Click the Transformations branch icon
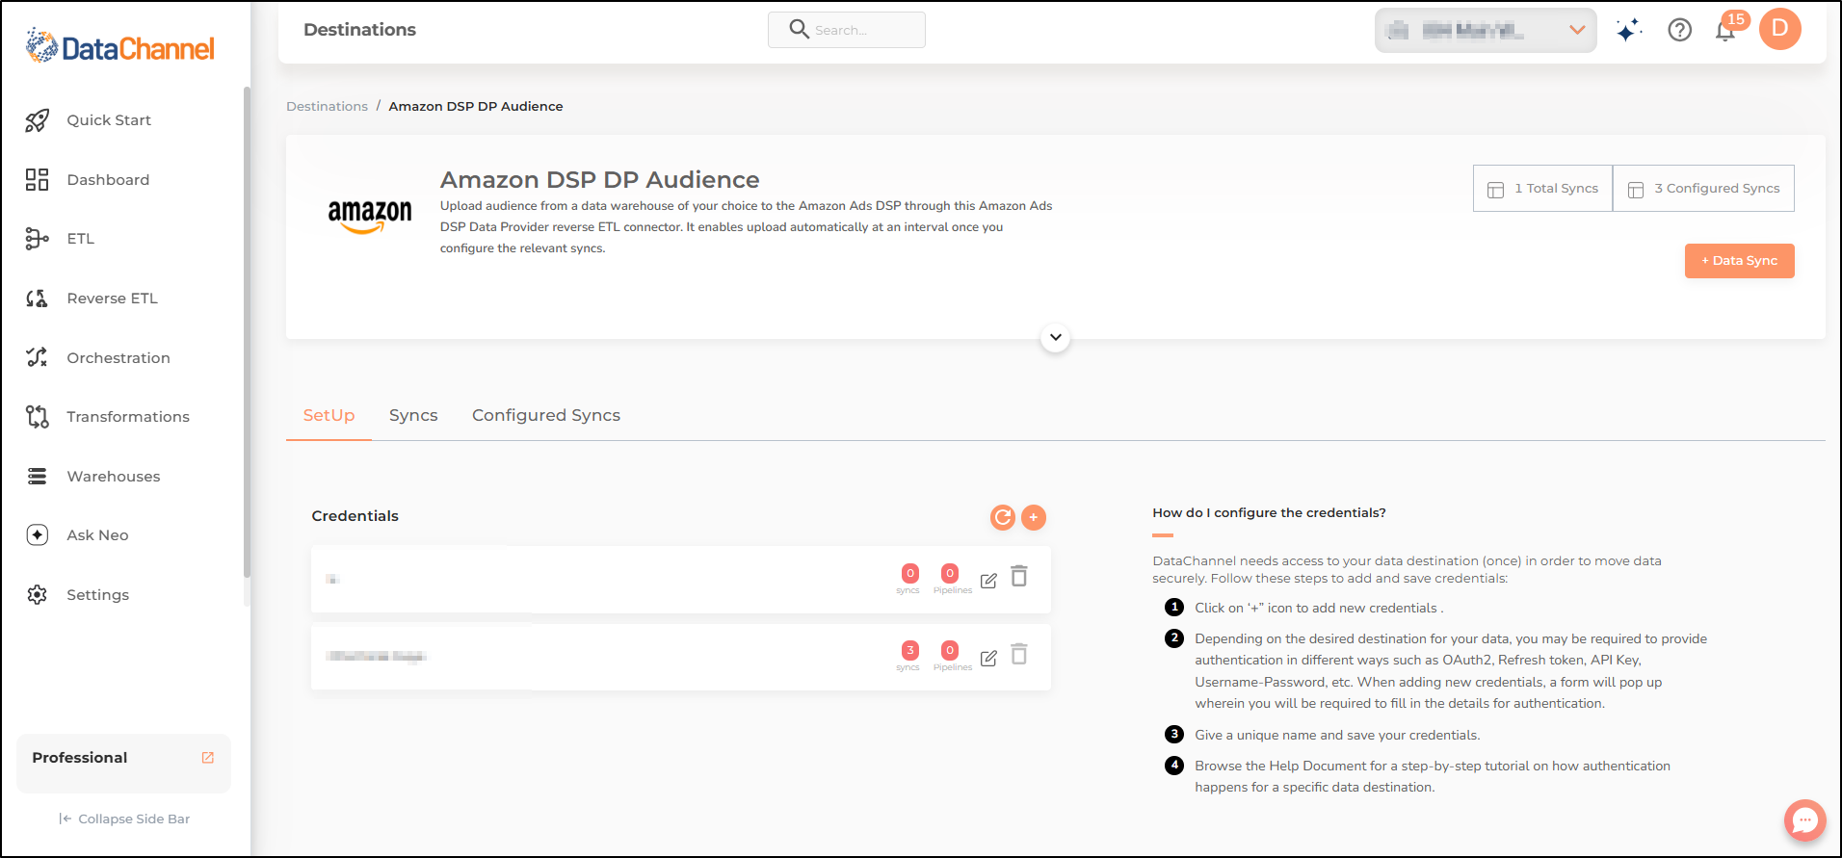1842x858 pixels. click(37, 417)
